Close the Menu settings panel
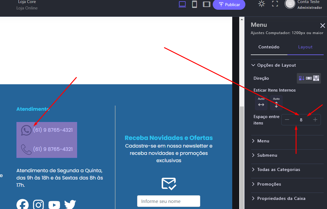 click(x=322, y=26)
